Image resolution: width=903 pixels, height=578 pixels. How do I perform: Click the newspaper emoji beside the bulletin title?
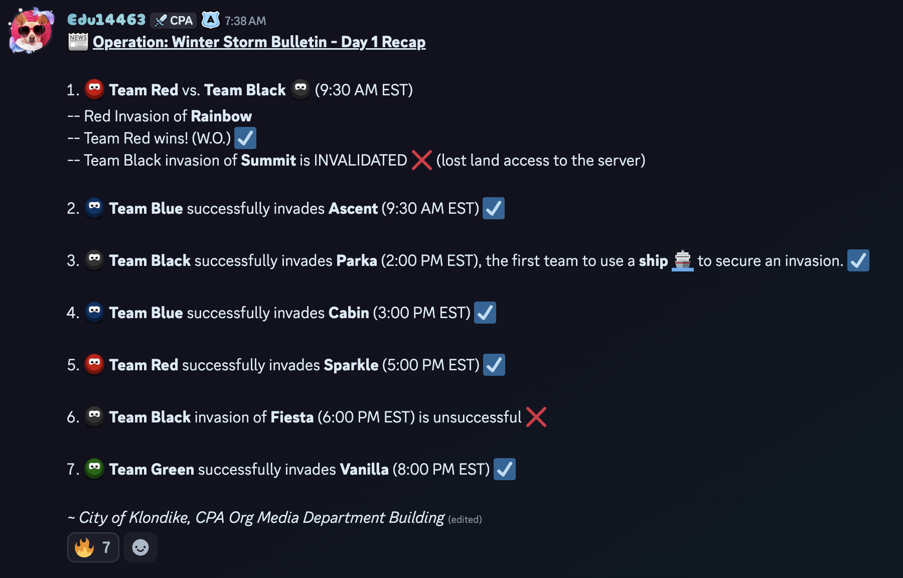click(x=78, y=42)
